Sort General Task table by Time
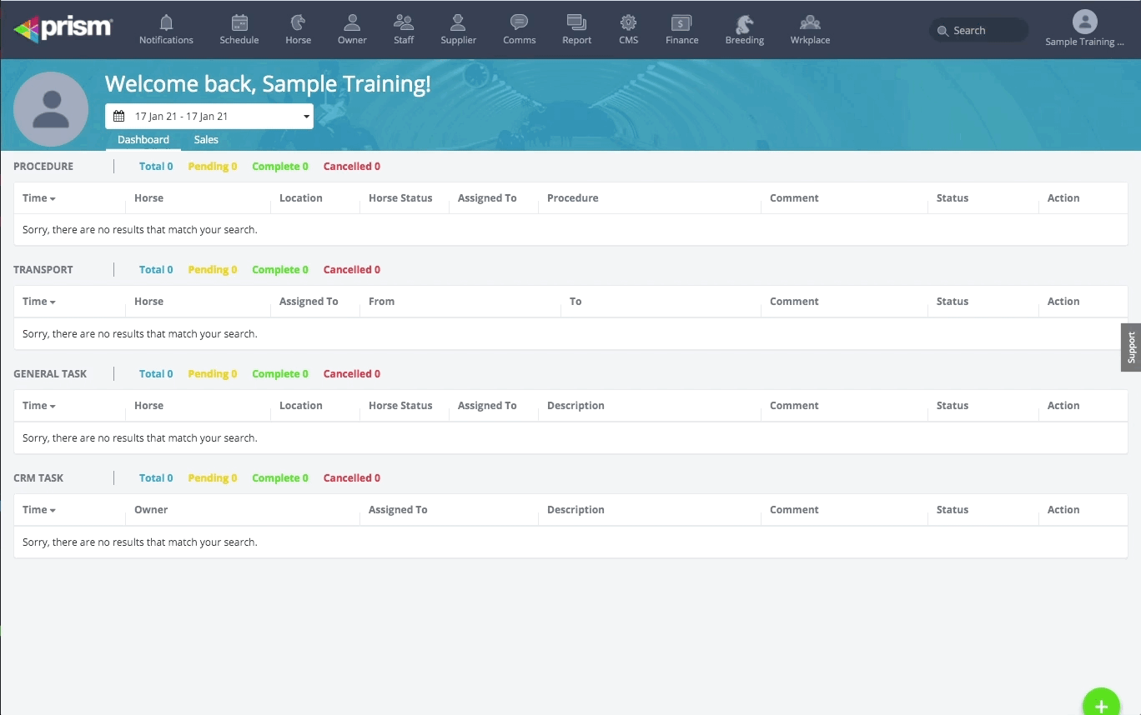 pos(39,406)
